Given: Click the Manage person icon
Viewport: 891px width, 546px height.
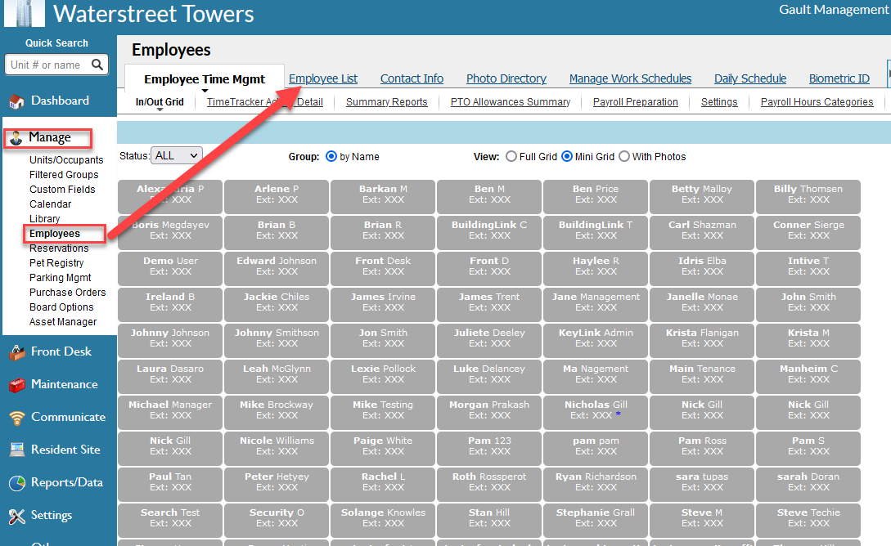Looking at the screenshot, I should tap(16, 138).
